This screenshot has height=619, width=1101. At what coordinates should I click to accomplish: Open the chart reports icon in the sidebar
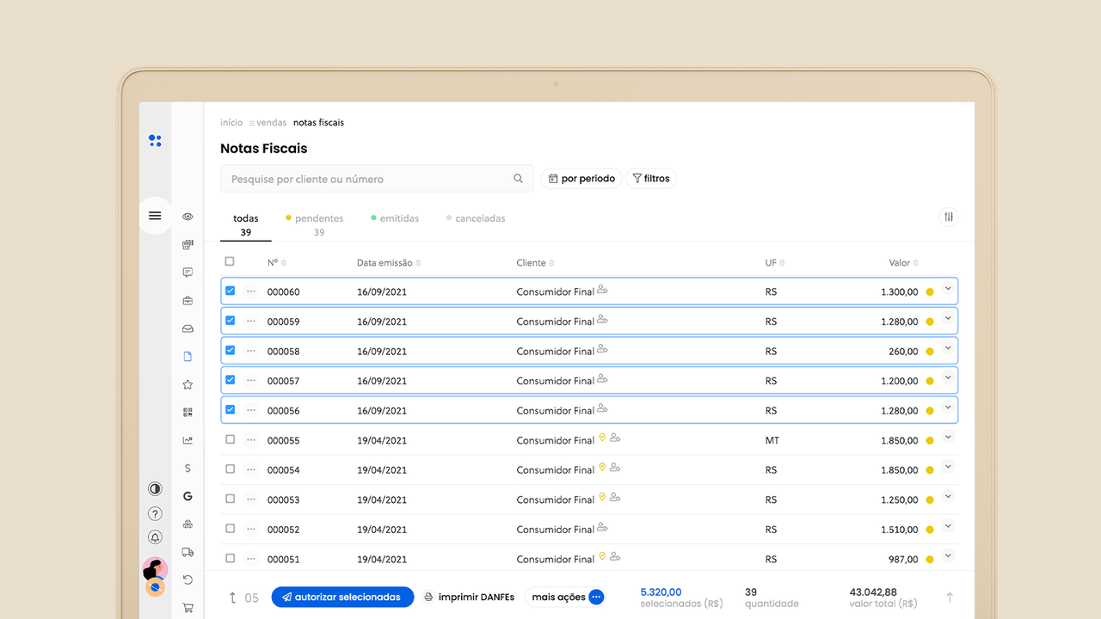188,440
